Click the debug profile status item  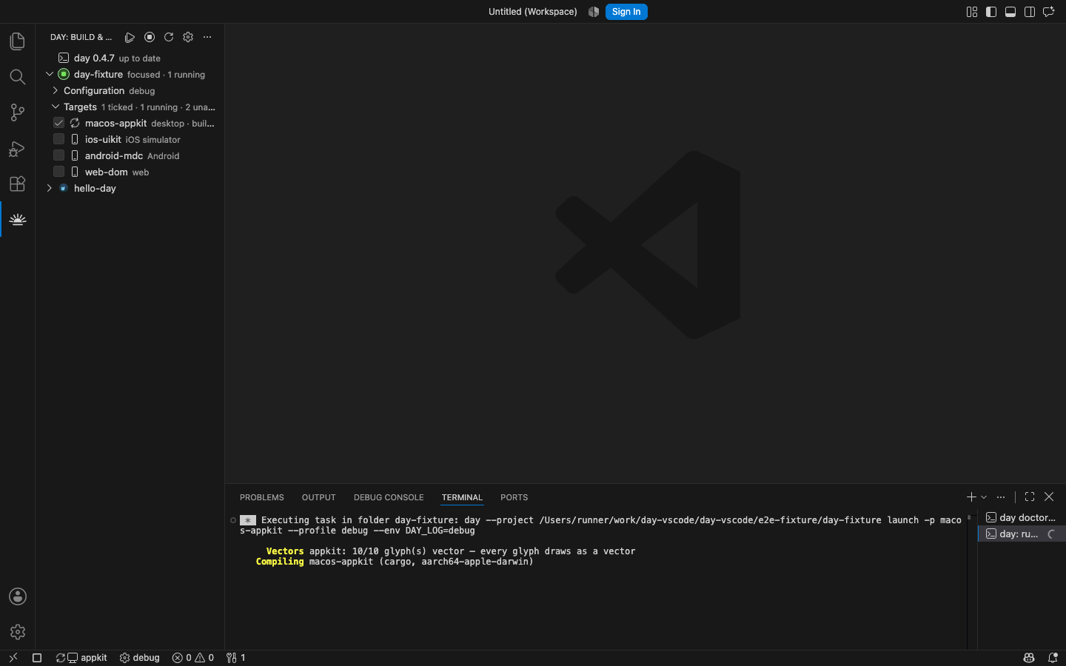140,658
